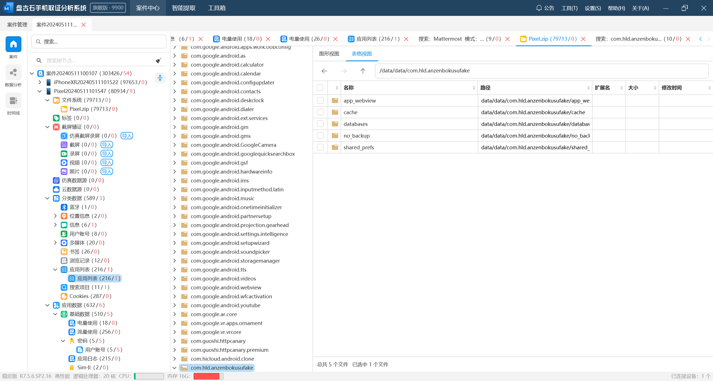Expand the iPhoneXR20240511101522 tree node
Image resolution: width=713 pixels, height=381 pixels.
click(40, 82)
